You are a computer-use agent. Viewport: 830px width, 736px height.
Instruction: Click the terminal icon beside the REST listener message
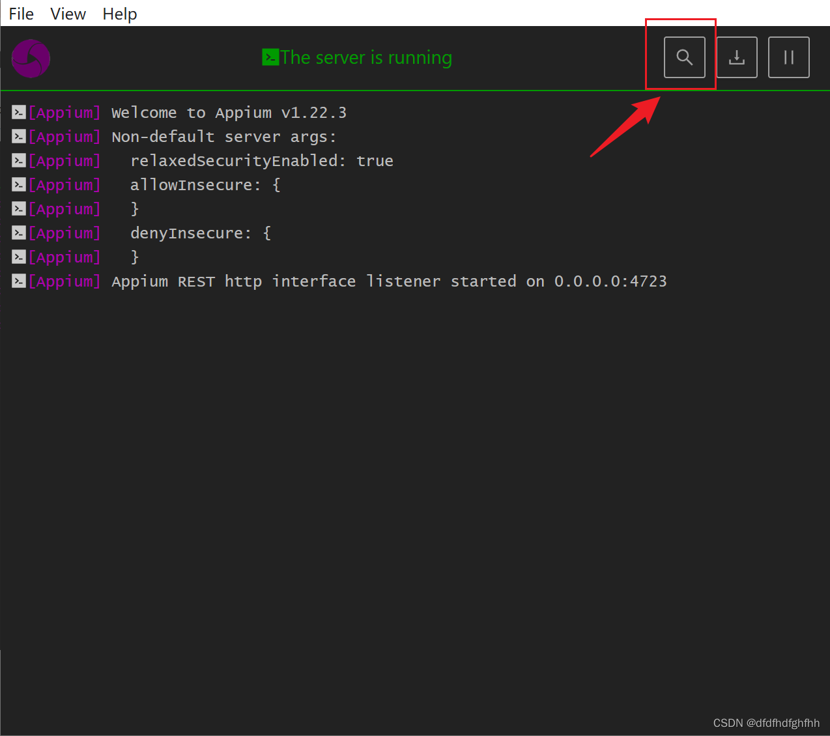click(18, 281)
